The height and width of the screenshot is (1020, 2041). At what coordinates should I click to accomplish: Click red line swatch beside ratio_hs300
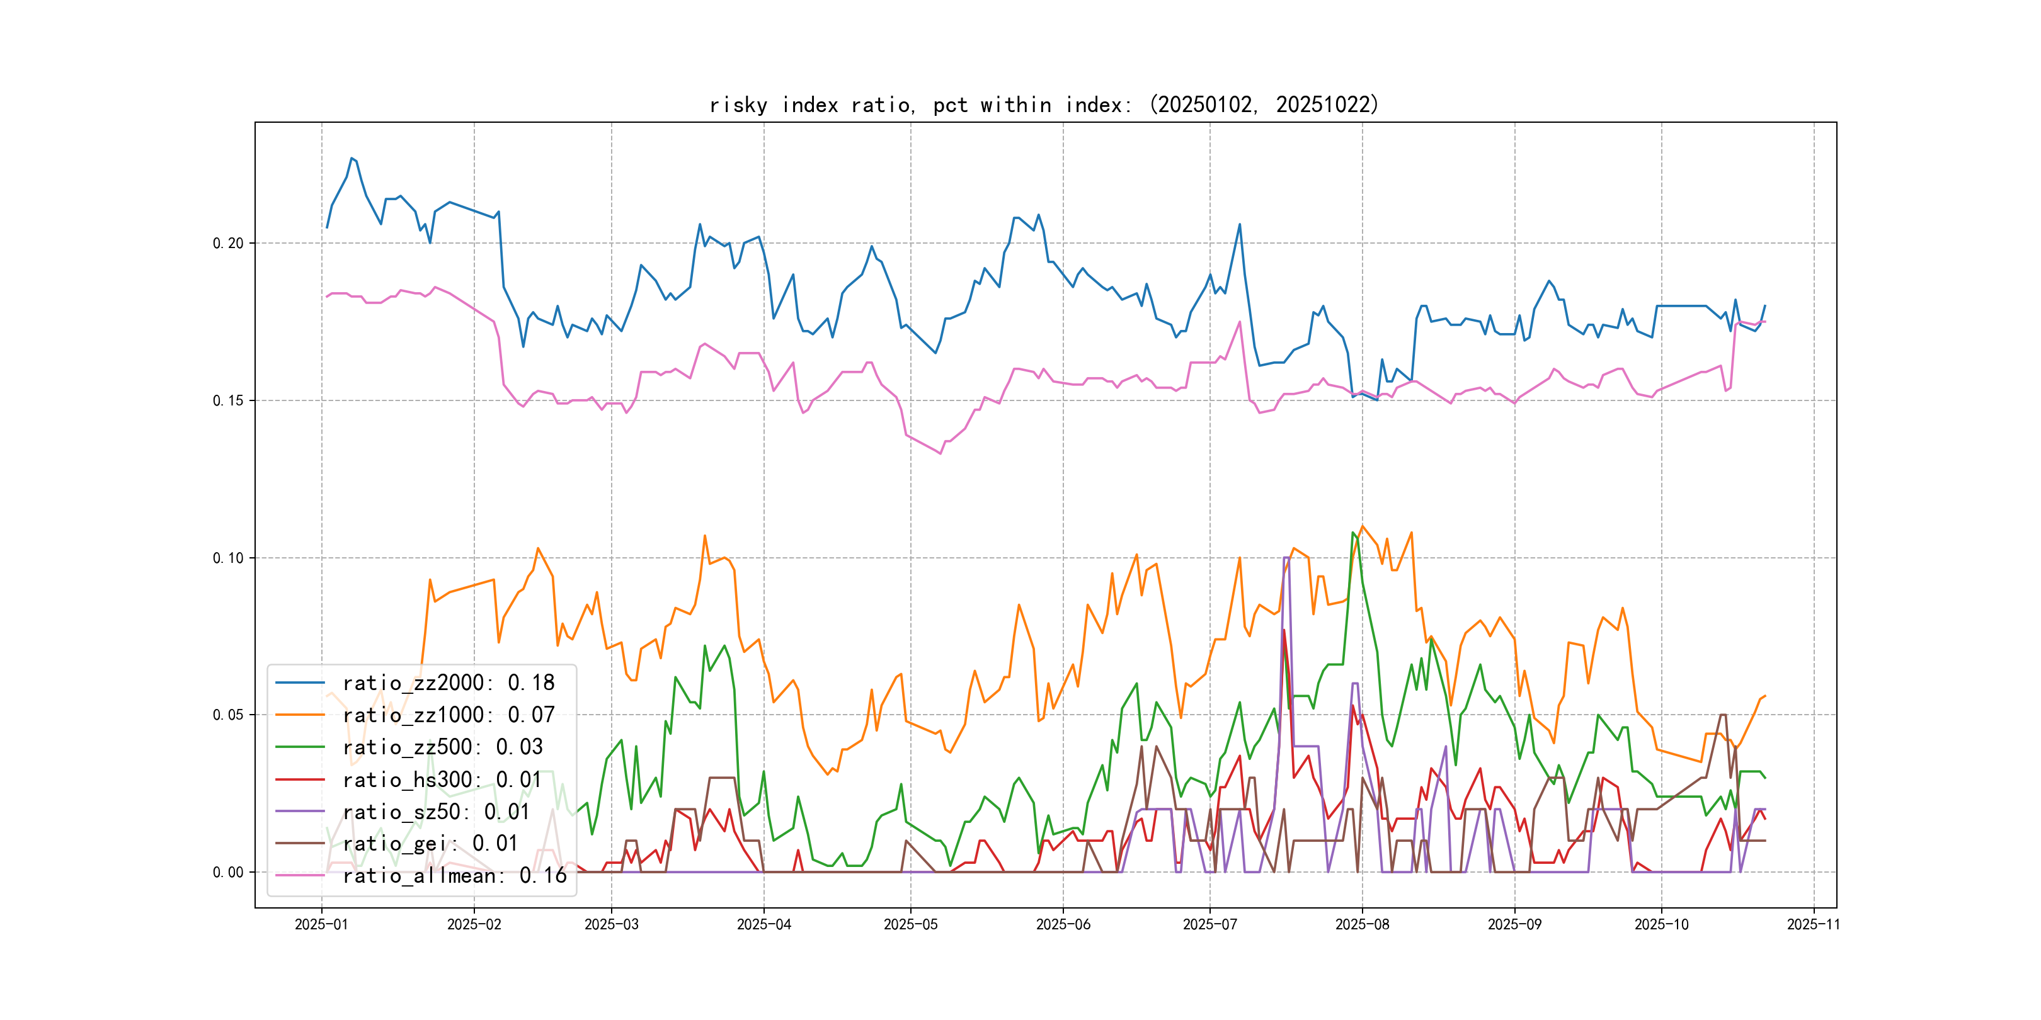(300, 780)
